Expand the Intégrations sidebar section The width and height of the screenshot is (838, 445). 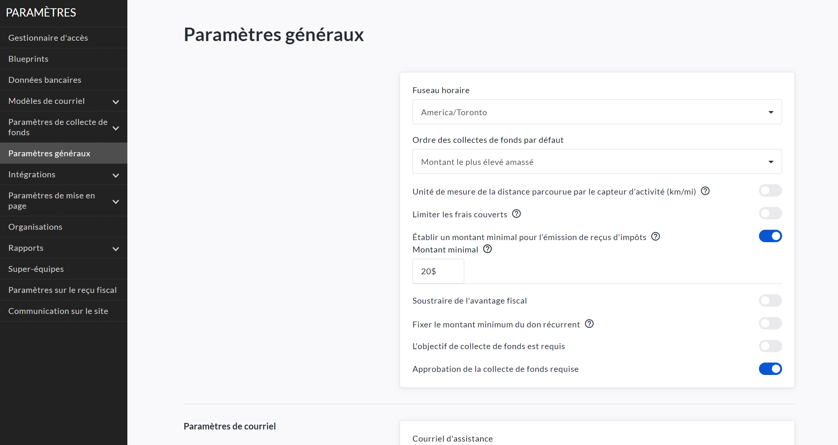pos(116,175)
